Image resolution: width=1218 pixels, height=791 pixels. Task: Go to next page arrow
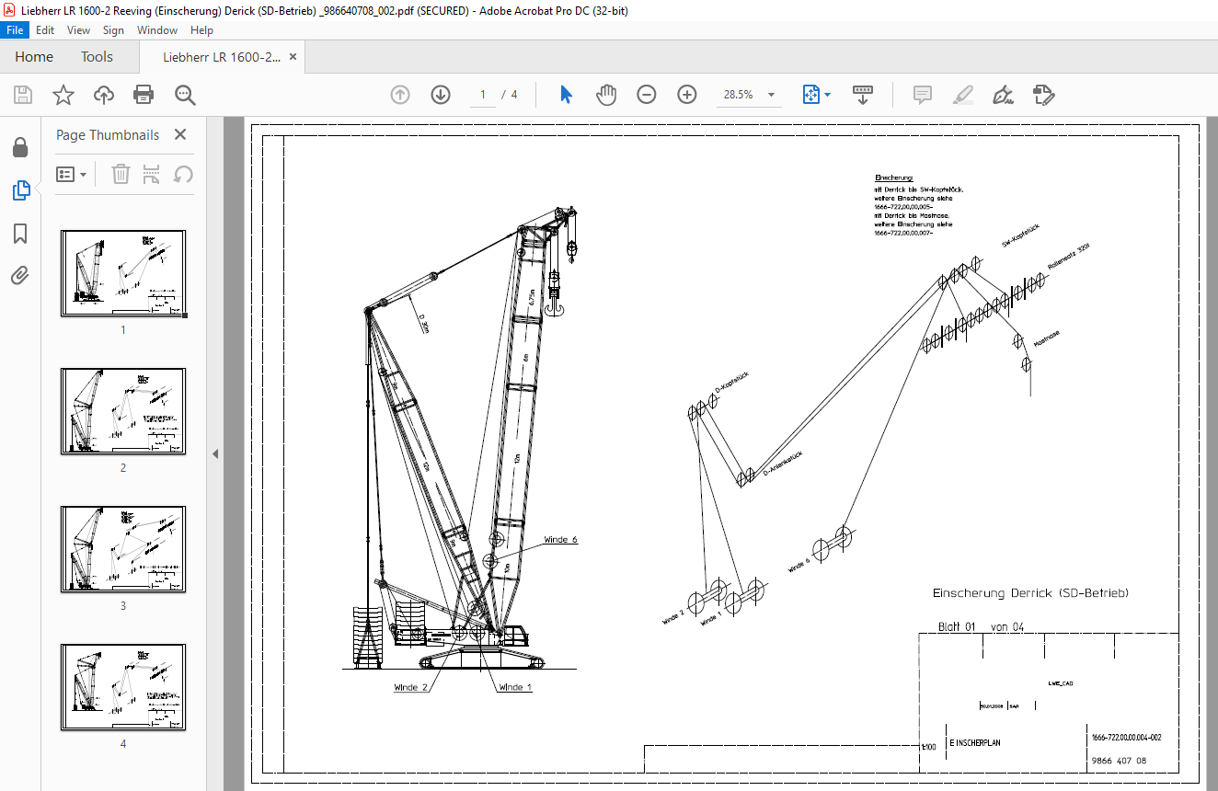tap(441, 95)
